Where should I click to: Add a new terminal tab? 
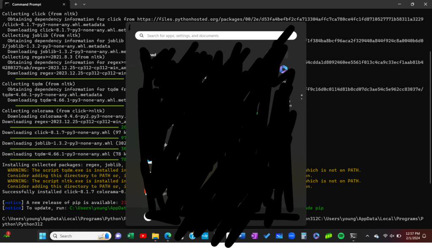tap(76, 4)
